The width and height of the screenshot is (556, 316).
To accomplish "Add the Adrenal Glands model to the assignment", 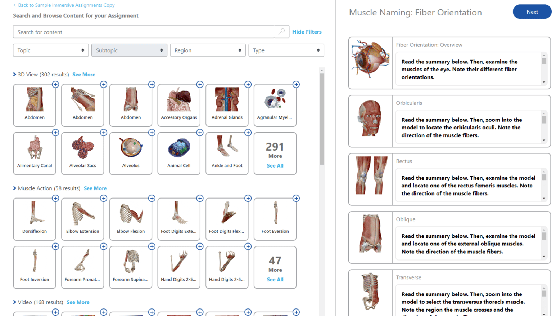I will (x=248, y=84).
